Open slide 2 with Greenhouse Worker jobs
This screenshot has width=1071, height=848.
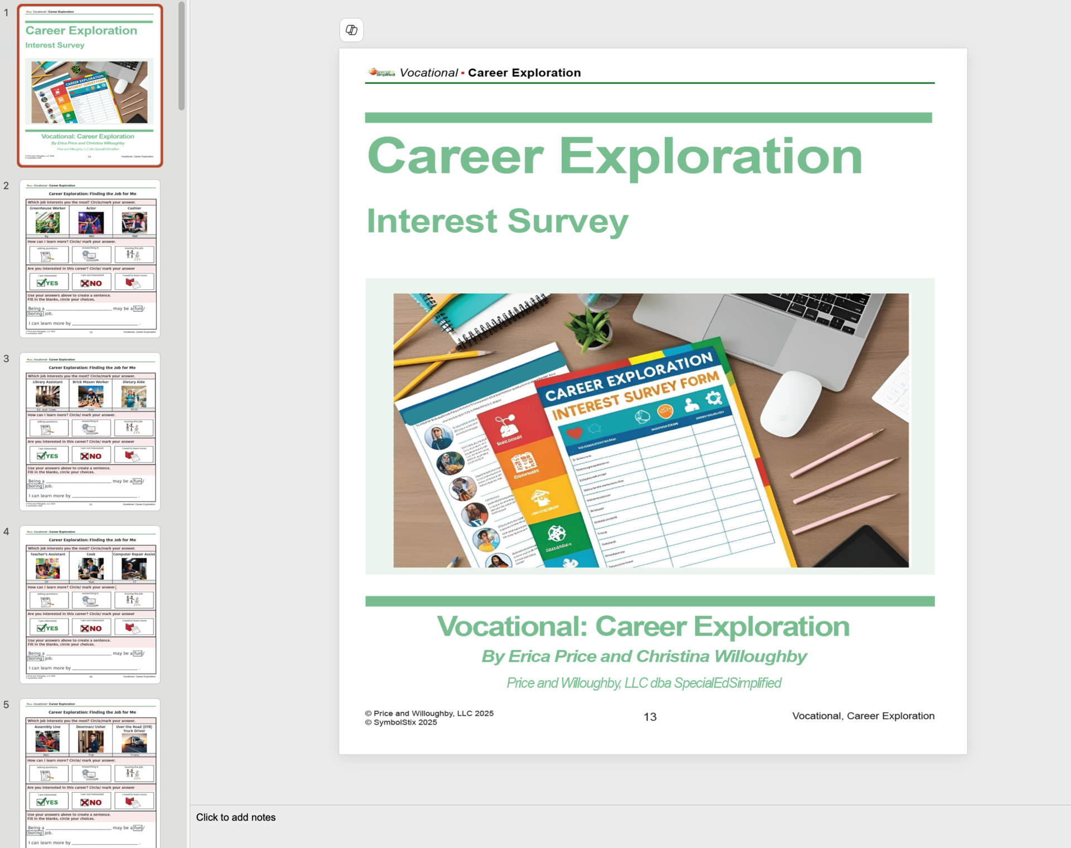pos(90,258)
